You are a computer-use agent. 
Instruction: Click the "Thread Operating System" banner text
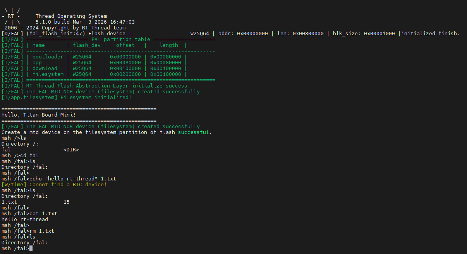[x=71, y=16]
